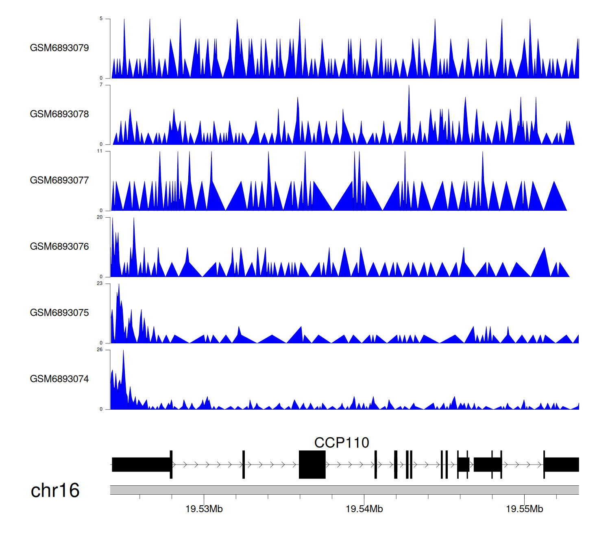
Task: Click the CCP110 gene name
Action: coord(342,443)
